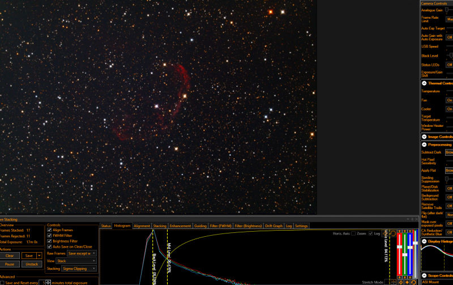The height and width of the screenshot is (285, 453).
Task: Expand the Image Controls section
Action: [424, 137]
